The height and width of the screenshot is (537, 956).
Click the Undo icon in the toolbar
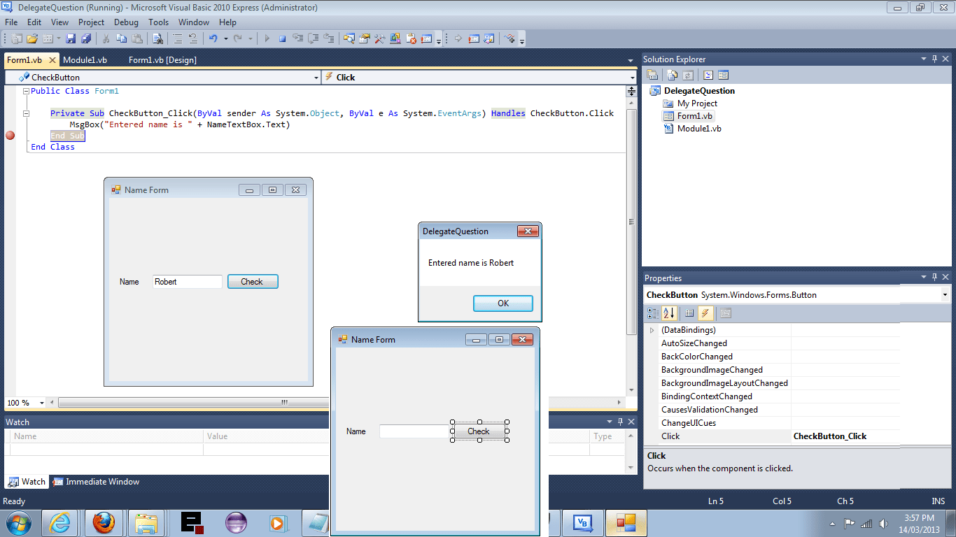point(213,40)
